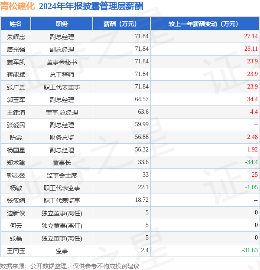
Task: Click the 总工程师 position cell
Action: (62, 75)
